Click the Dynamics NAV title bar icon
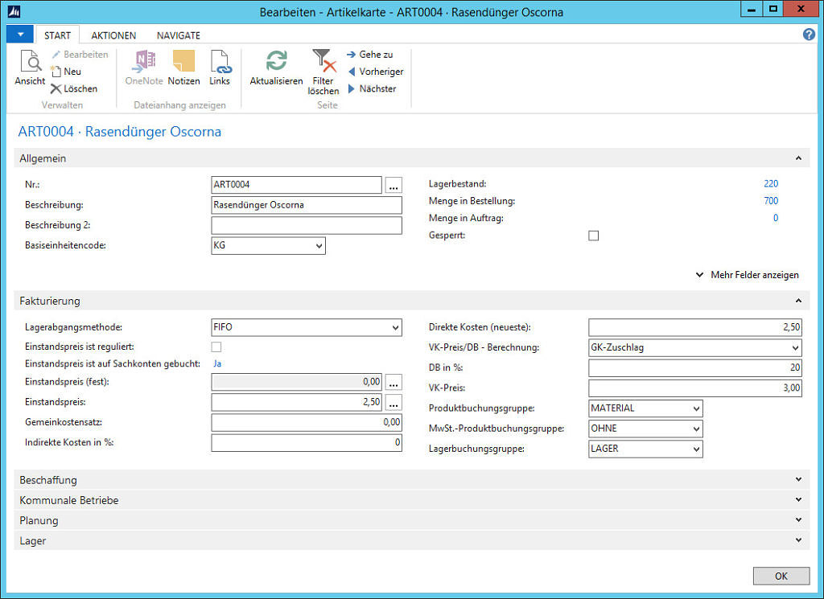Viewport: 824px width, 599px height. (x=14, y=11)
